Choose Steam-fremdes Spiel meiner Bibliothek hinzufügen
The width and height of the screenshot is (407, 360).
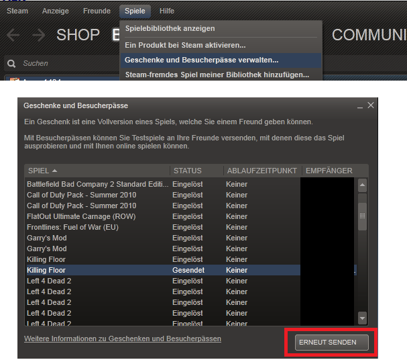tap(221, 75)
